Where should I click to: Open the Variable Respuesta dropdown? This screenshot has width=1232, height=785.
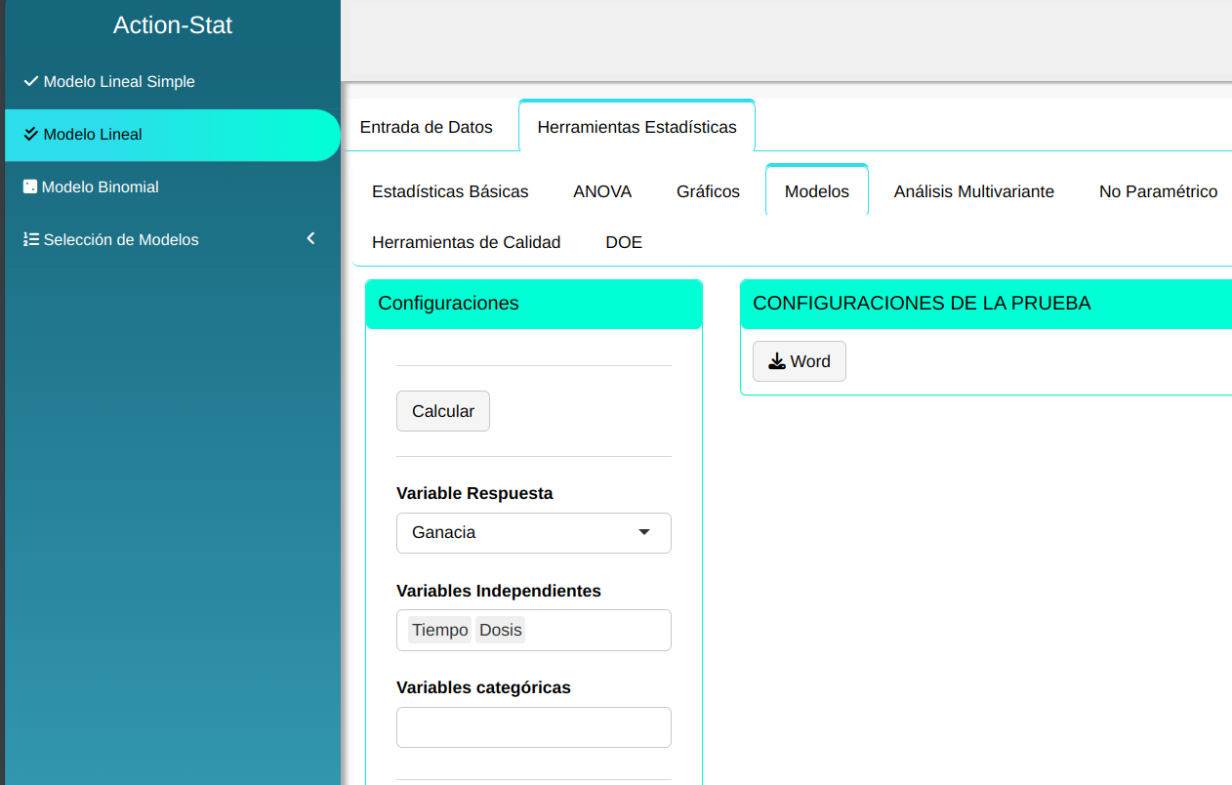pos(533,533)
